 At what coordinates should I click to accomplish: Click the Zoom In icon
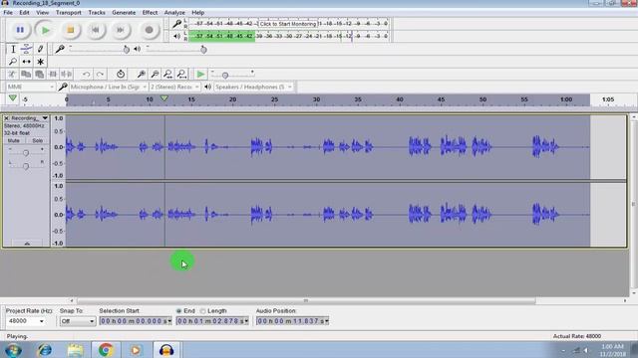click(x=142, y=75)
